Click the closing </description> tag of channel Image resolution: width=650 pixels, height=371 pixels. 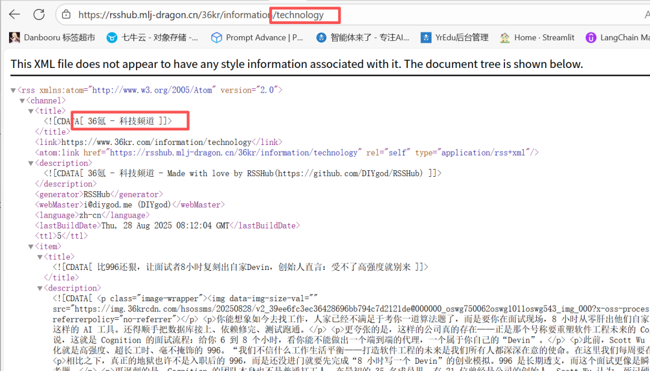click(x=66, y=184)
